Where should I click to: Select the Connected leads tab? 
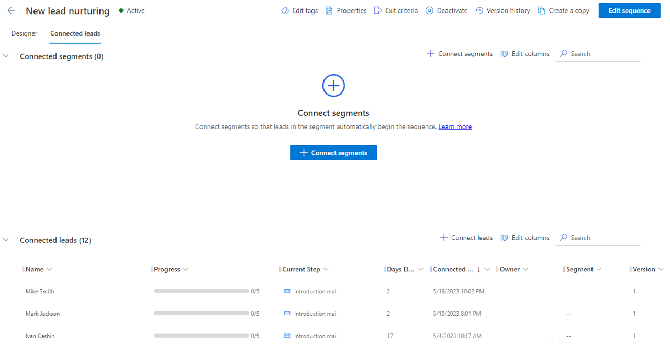75,33
